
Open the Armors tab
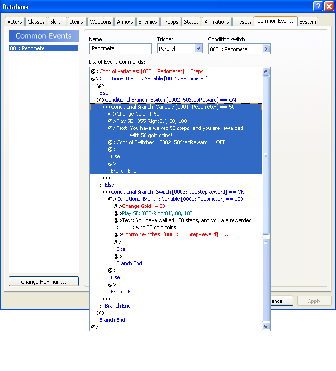(125, 22)
